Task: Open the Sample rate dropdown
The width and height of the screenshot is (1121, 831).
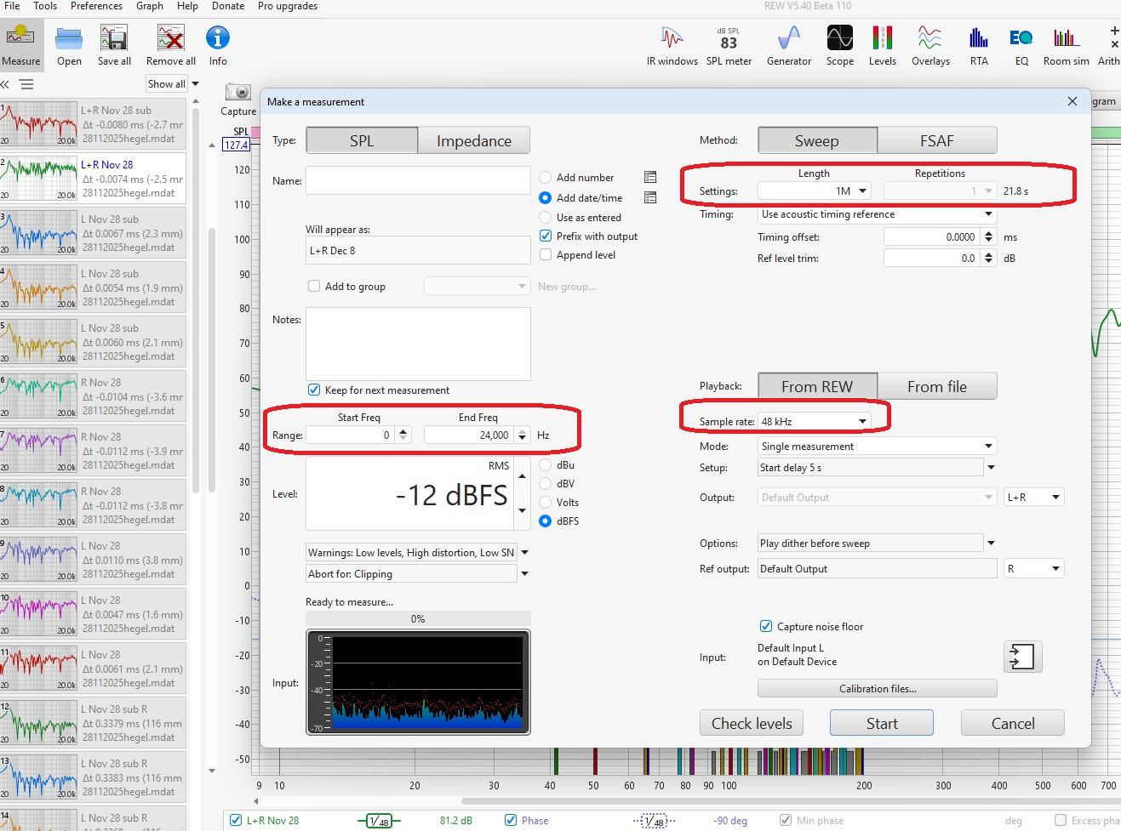Action: 814,422
